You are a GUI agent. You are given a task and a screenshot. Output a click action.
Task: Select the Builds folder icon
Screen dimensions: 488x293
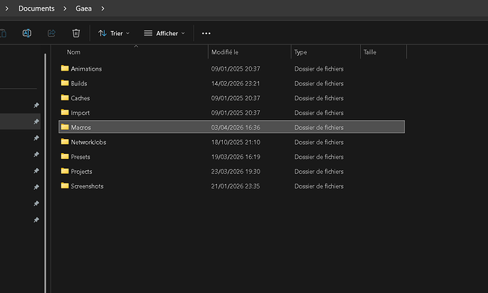[x=65, y=83]
